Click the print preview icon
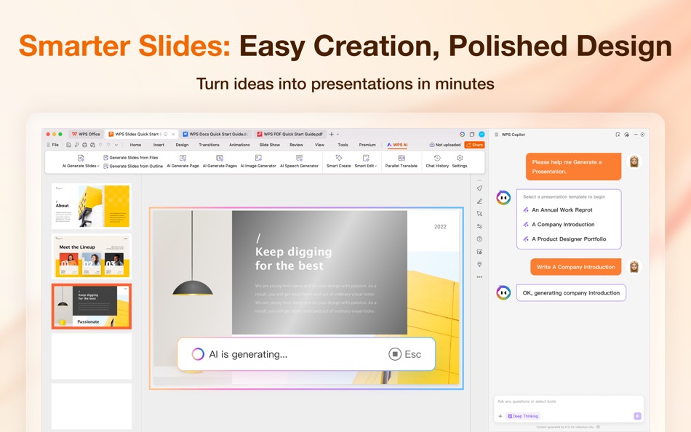 pyautogui.click(x=92, y=145)
